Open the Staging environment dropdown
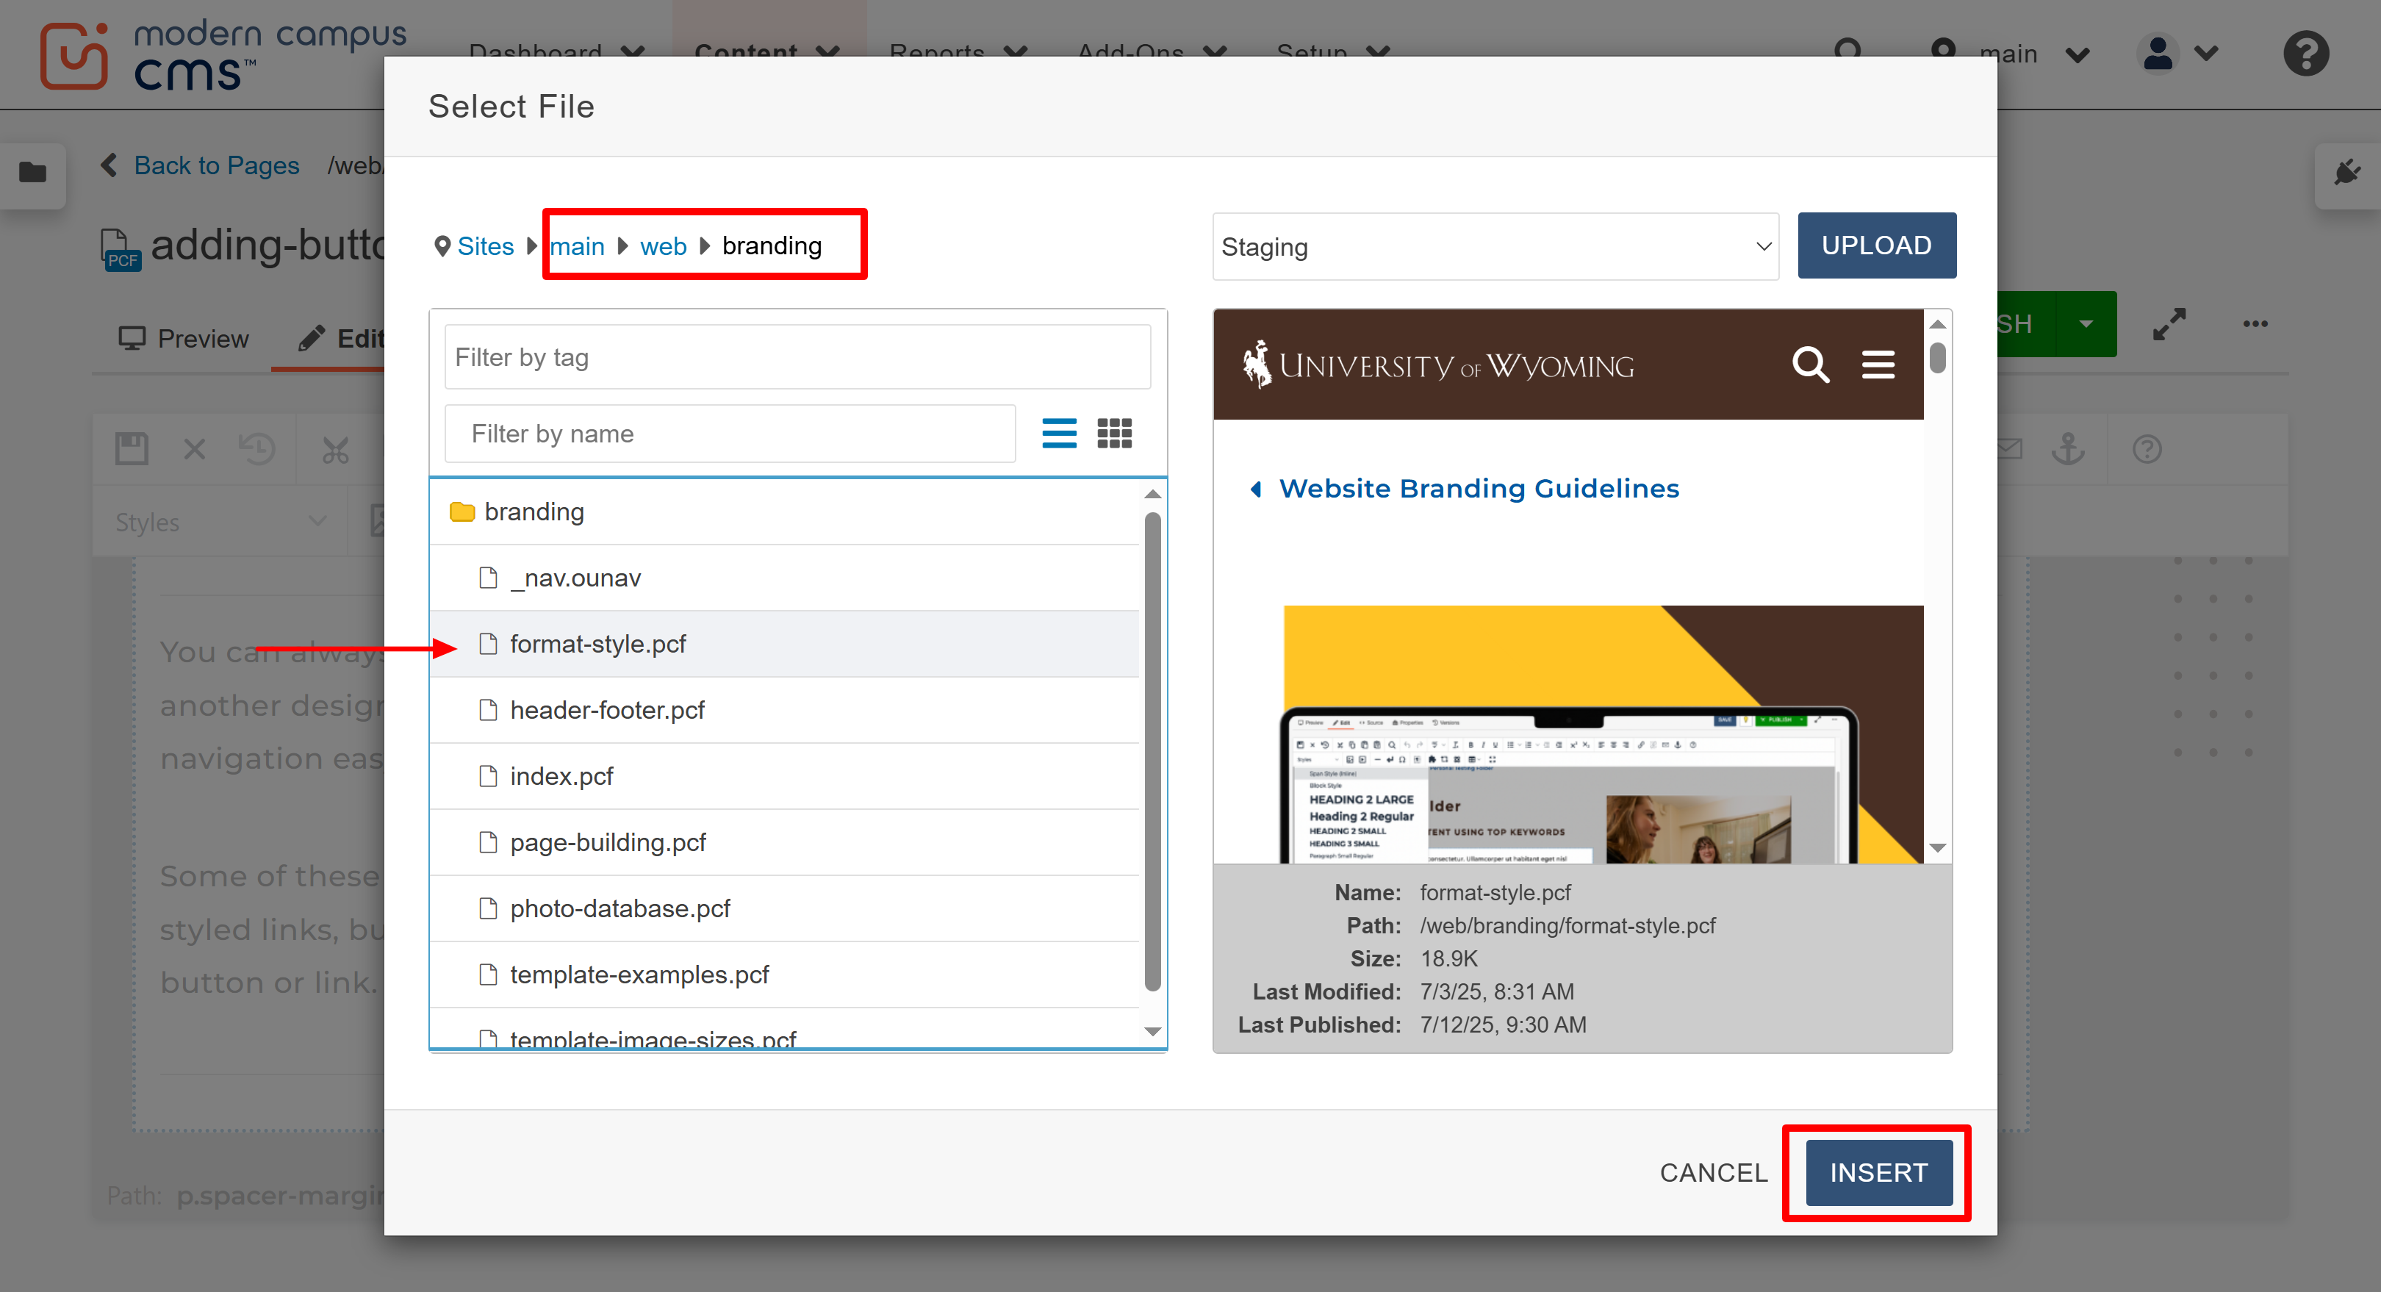This screenshot has height=1292, width=2381. 1495,245
